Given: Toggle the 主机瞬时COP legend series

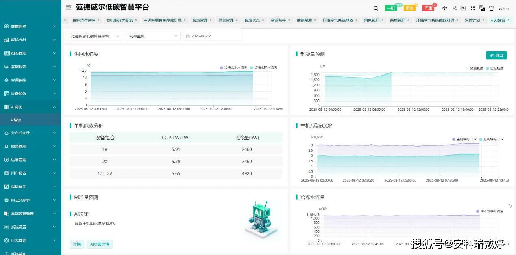Looking at the screenshot, I should (x=464, y=139).
